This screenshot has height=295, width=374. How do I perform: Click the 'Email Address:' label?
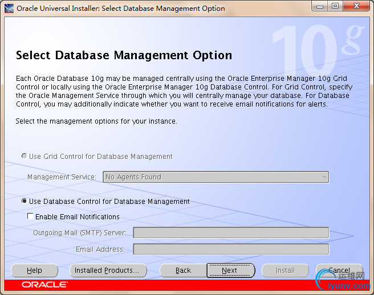coord(100,249)
